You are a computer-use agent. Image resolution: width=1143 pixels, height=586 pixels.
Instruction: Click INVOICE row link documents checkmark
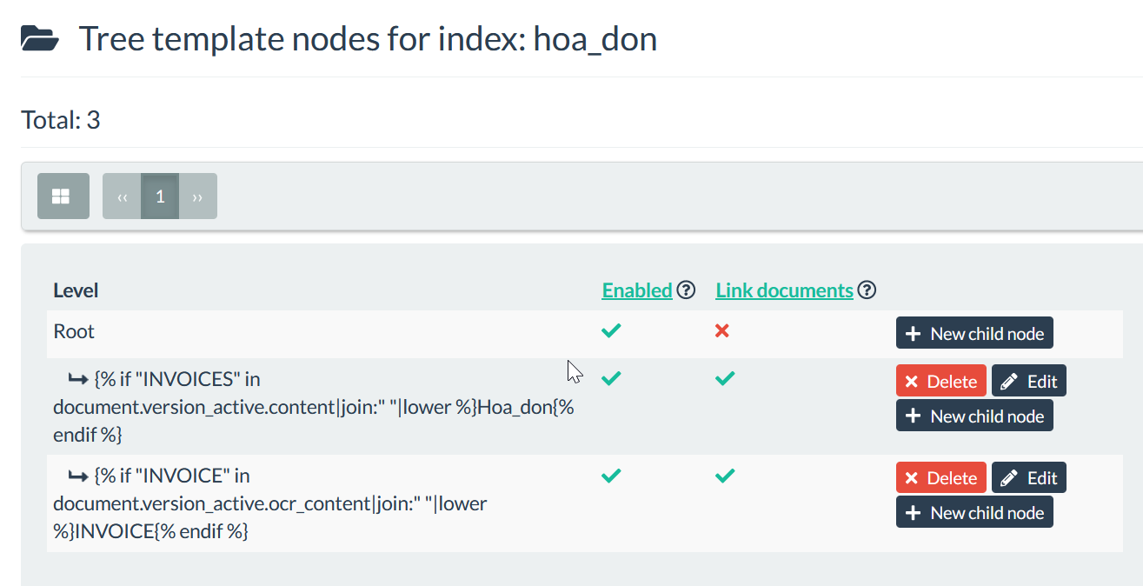point(725,476)
